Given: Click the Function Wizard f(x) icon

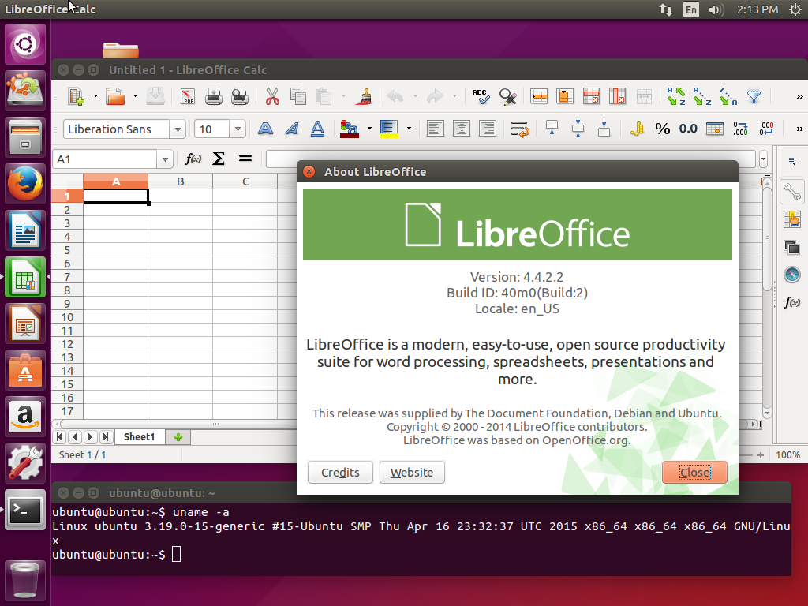Looking at the screenshot, I should click(x=193, y=159).
